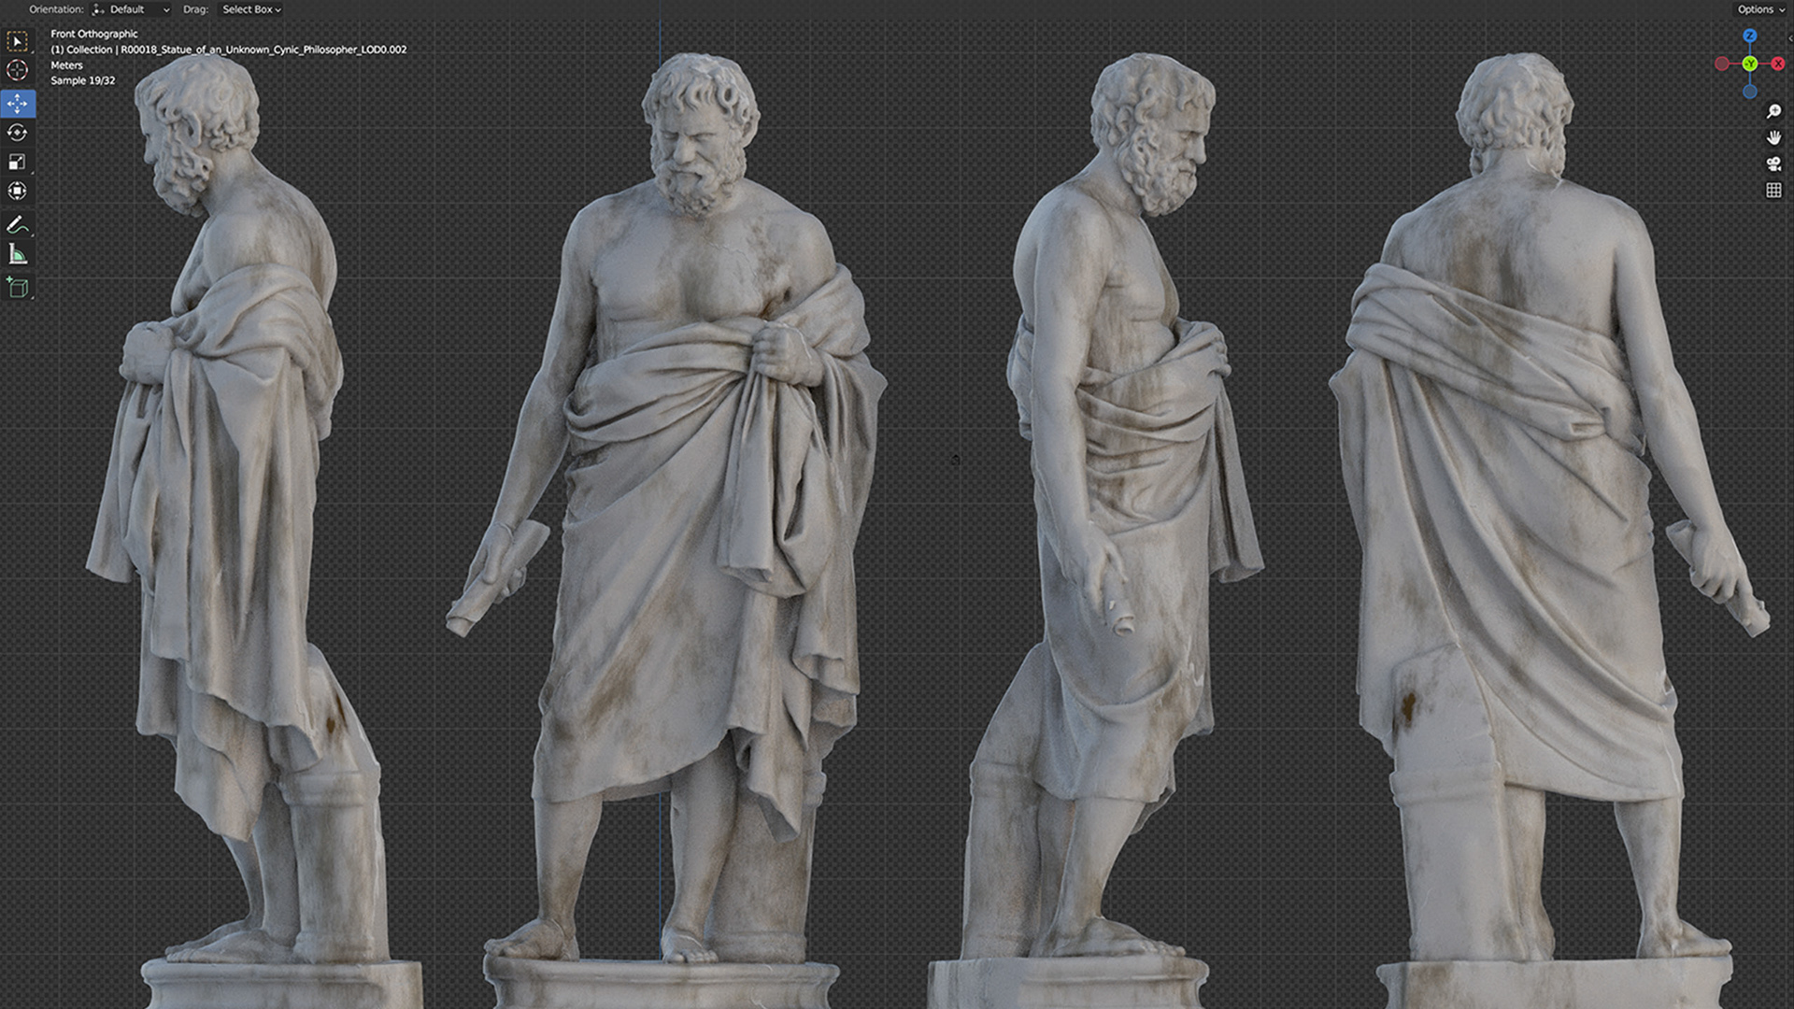Toggle the camera view icon

1773,163
